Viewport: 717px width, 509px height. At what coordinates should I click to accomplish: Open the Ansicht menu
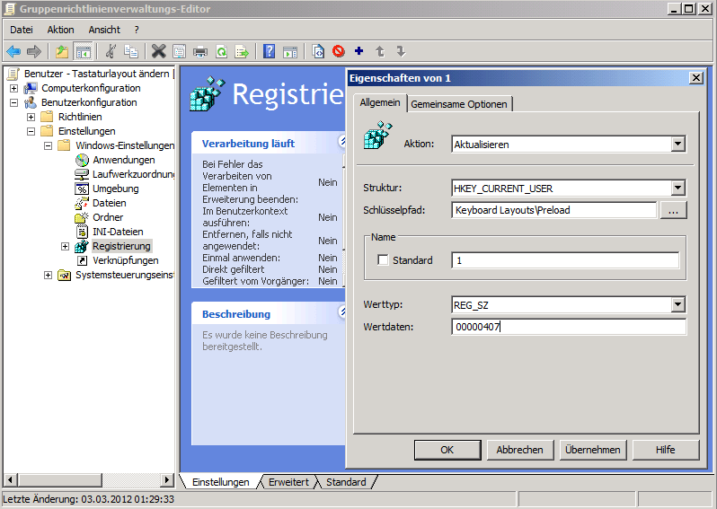104,30
